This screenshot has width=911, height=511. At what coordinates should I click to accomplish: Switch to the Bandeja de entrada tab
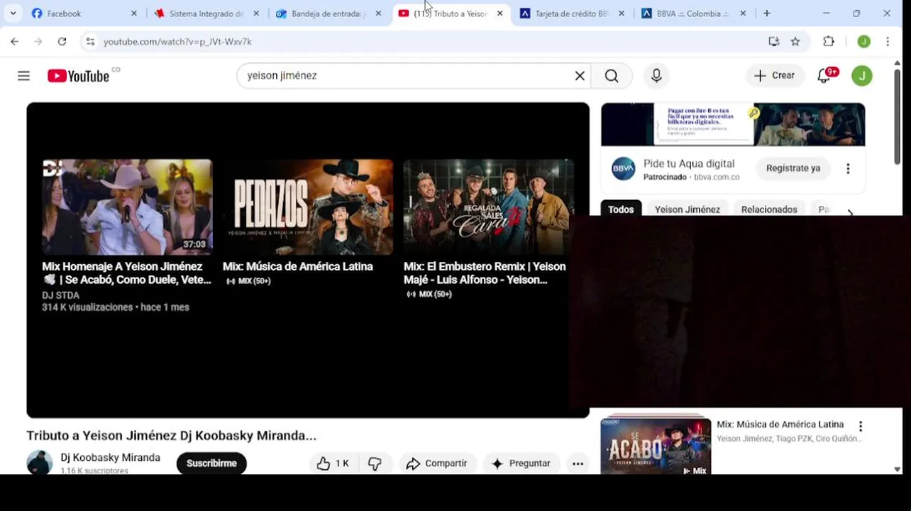328,13
